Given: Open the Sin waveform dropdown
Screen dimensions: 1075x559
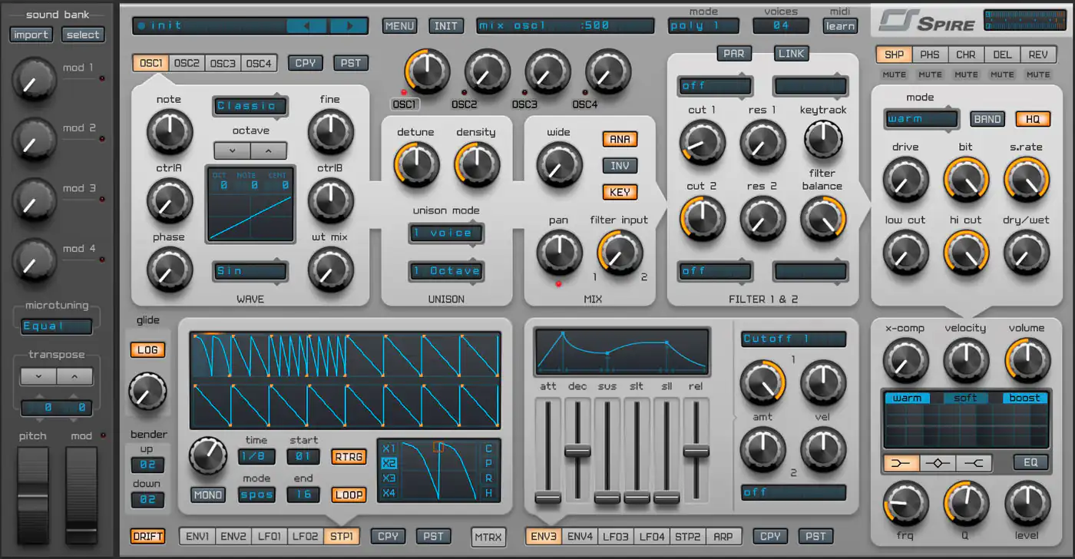Looking at the screenshot, I should click(250, 271).
